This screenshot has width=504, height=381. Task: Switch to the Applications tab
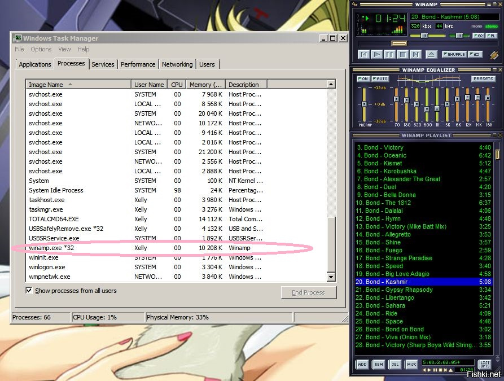(35, 64)
